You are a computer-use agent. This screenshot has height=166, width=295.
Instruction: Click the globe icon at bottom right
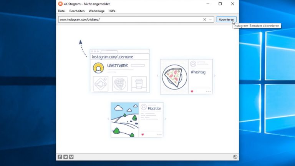point(235,157)
